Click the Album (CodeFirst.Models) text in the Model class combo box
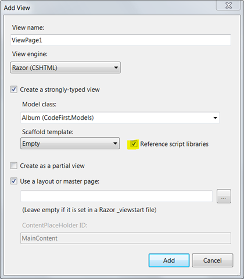 coord(58,117)
